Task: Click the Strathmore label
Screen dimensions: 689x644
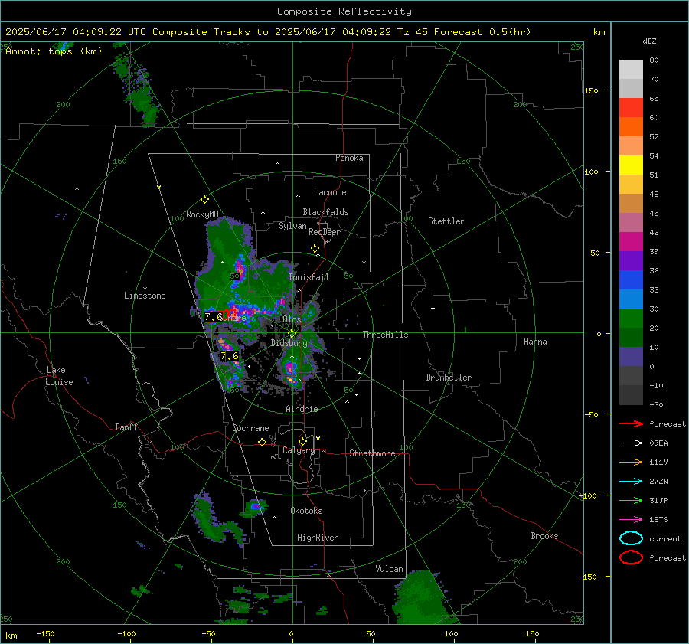Action: pyautogui.click(x=372, y=453)
